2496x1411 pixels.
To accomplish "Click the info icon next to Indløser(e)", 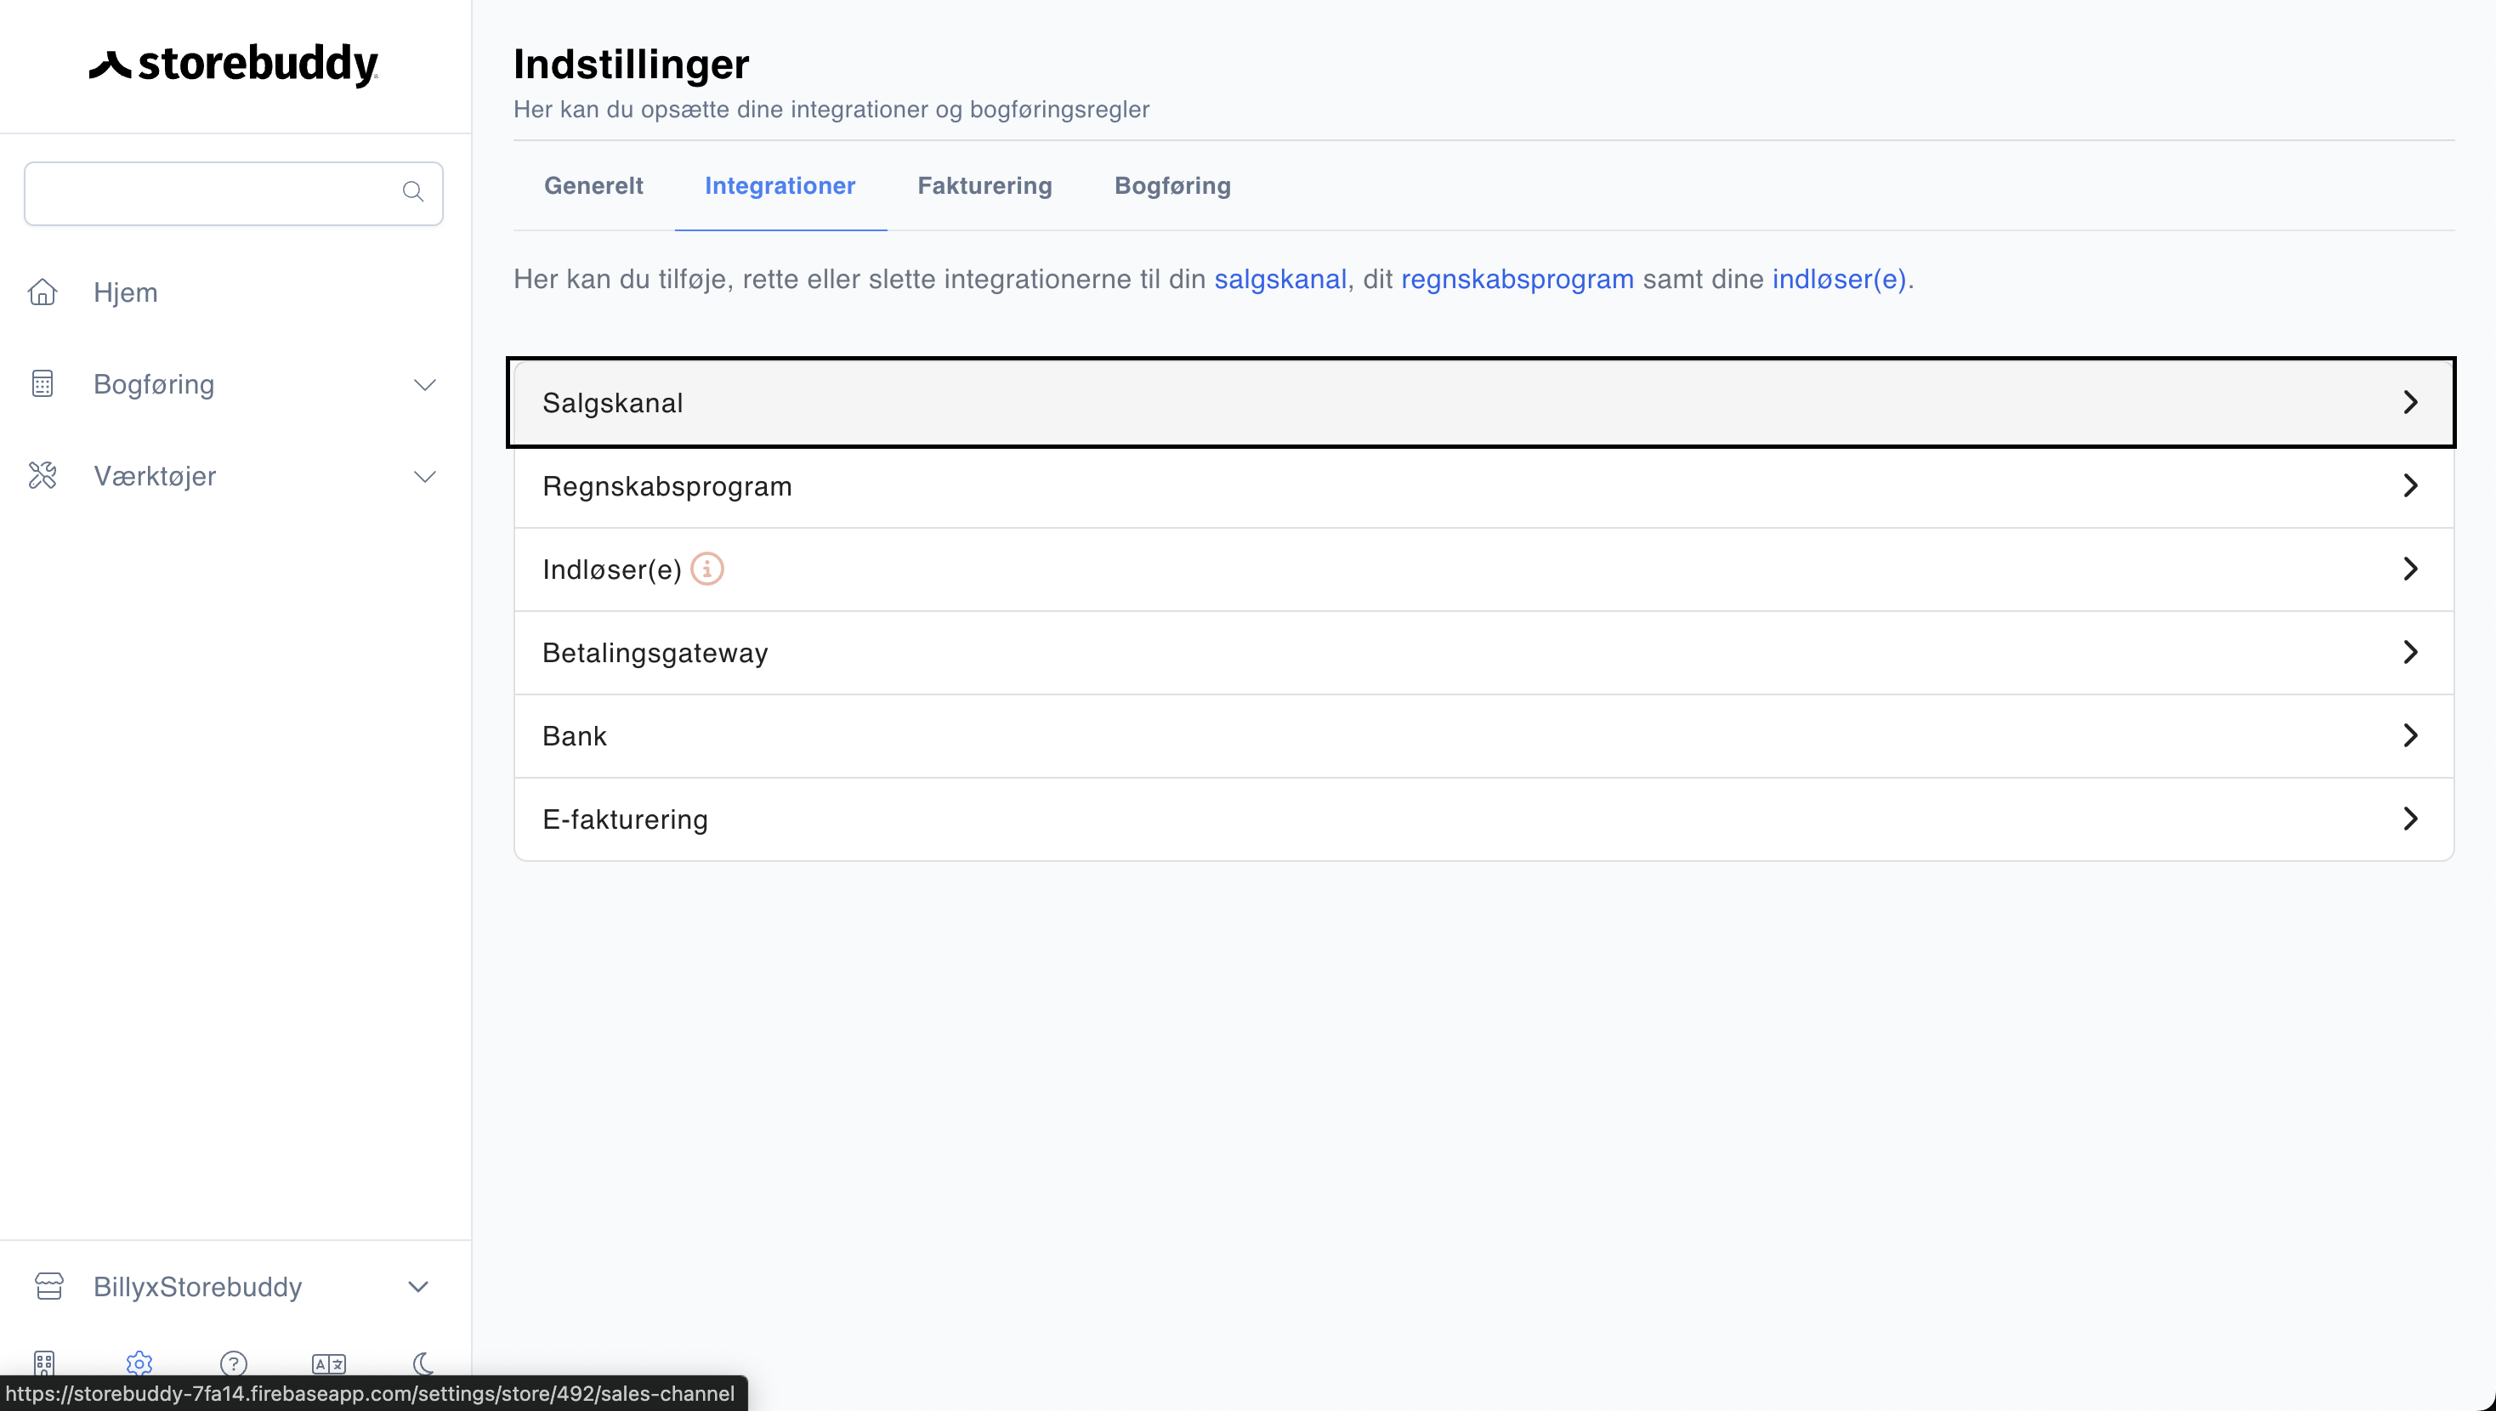I will [707, 569].
